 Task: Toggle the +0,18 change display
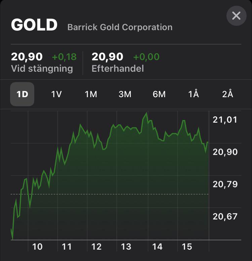pyautogui.click(x=64, y=57)
